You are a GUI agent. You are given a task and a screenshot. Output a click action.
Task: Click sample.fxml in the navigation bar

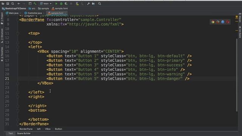point(60,8)
